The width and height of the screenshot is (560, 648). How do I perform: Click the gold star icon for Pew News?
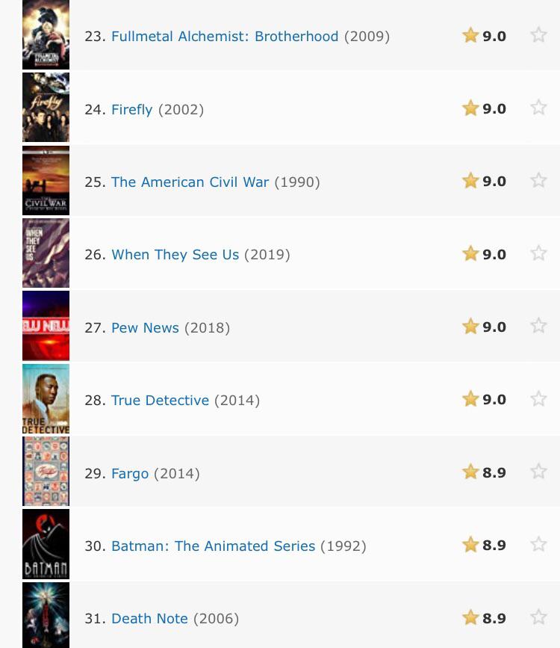[470, 326]
